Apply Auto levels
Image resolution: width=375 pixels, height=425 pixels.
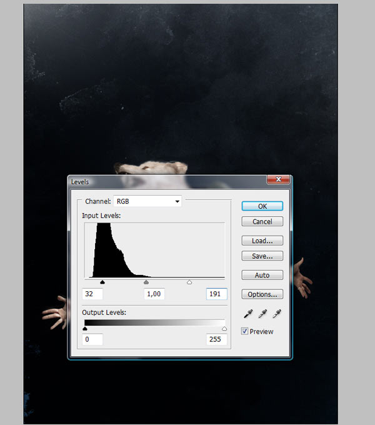[x=262, y=275]
